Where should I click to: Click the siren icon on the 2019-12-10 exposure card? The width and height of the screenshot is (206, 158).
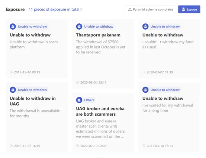pyautogui.click(x=13, y=27)
